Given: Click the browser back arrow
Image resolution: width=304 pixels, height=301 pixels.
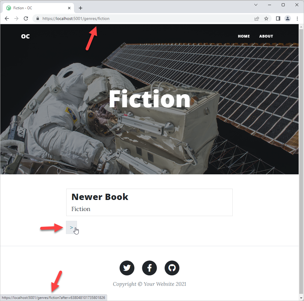Looking at the screenshot, I should 7,18.
